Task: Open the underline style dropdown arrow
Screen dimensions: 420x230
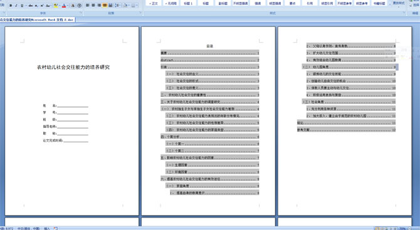Action: pos(26,6)
